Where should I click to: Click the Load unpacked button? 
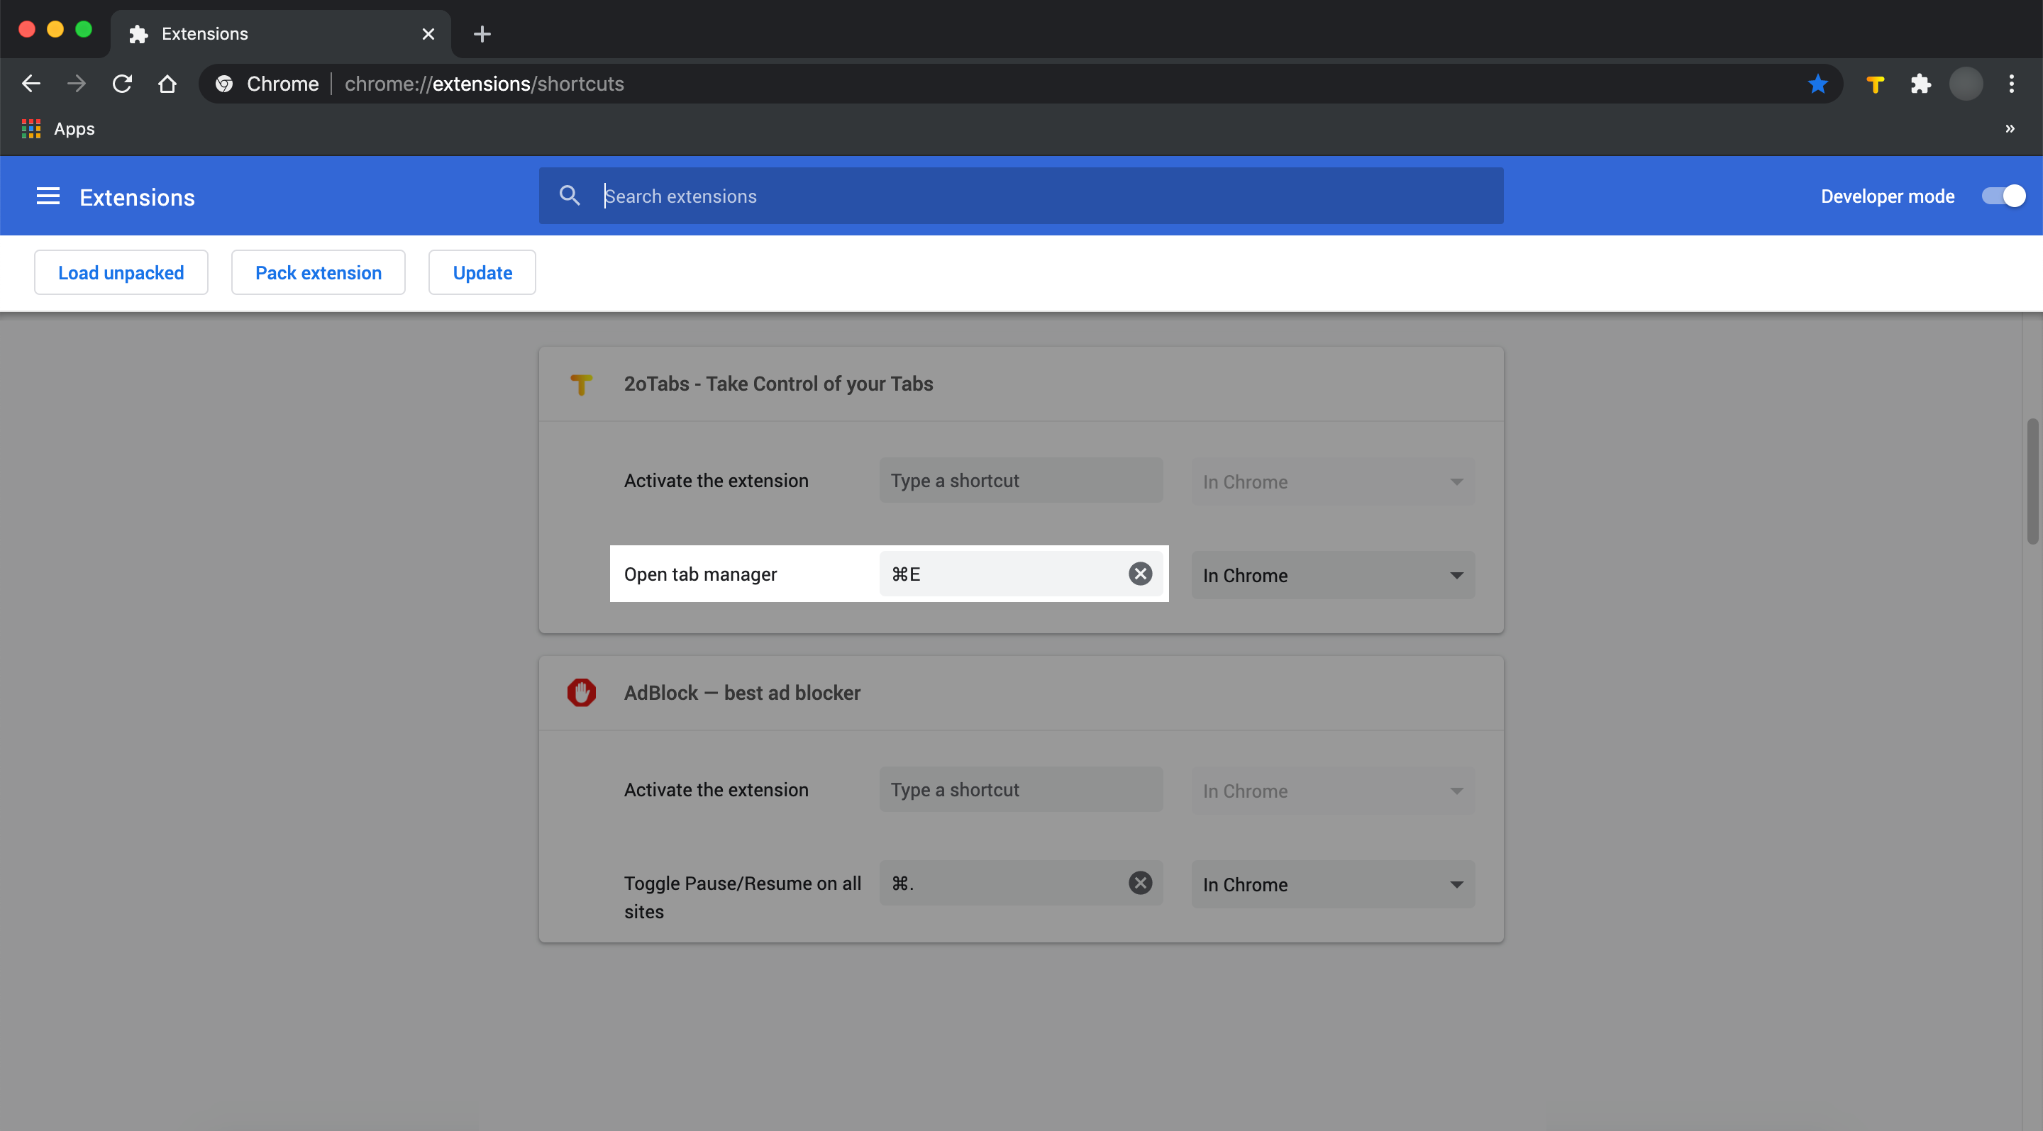(121, 272)
